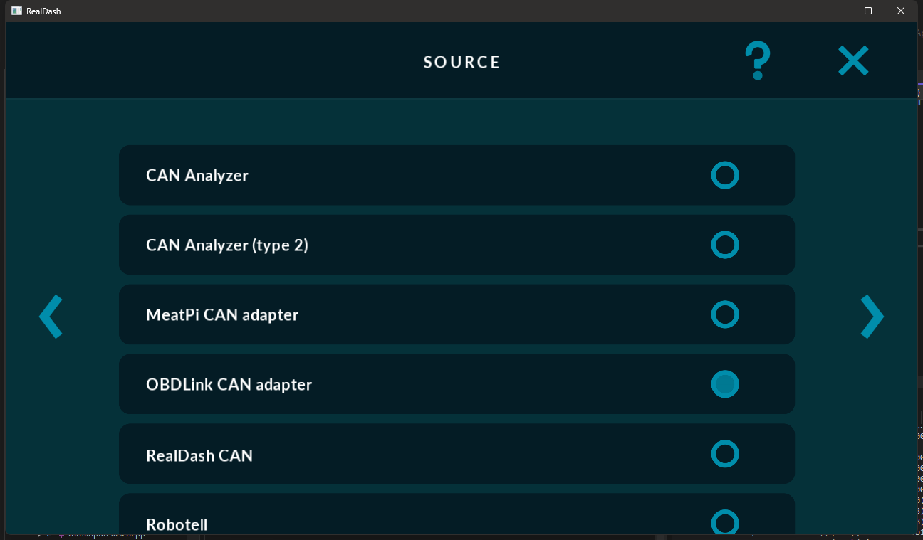Close the RealDash application window

point(901,11)
